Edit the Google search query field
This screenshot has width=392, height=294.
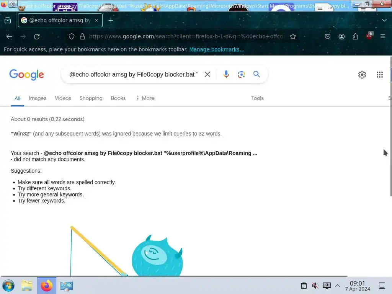134,75
